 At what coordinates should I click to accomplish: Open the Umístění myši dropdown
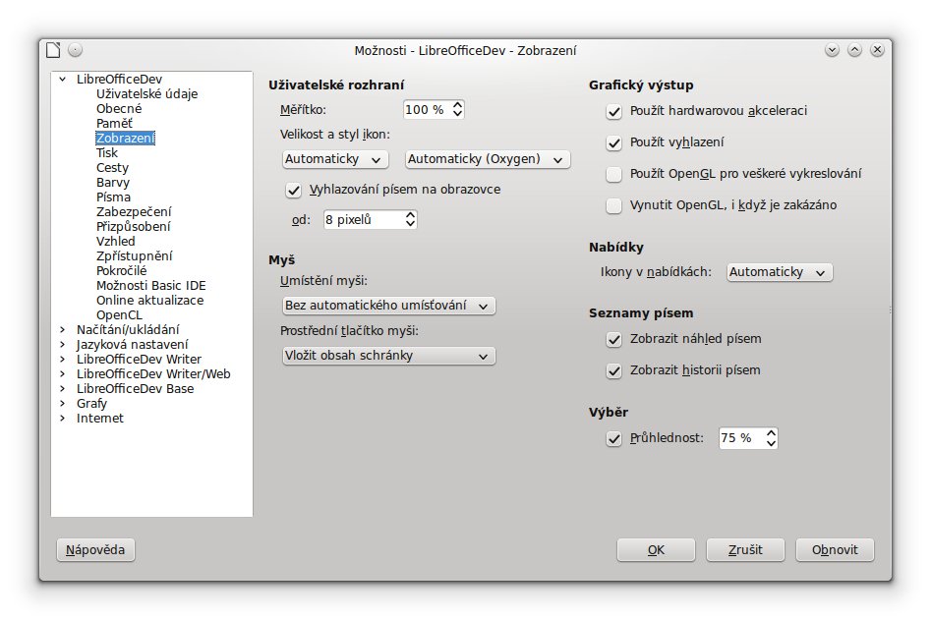[x=388, y=306]
